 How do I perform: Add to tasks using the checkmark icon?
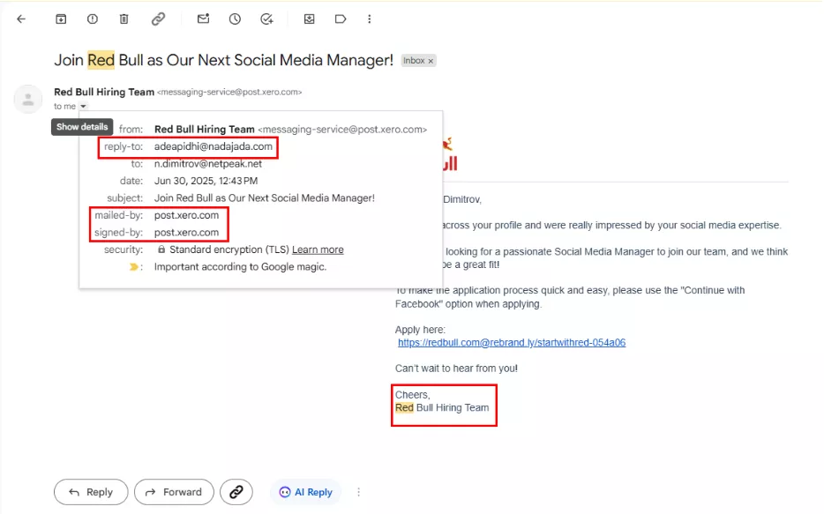pyautogui.click(x=267, y=19)
